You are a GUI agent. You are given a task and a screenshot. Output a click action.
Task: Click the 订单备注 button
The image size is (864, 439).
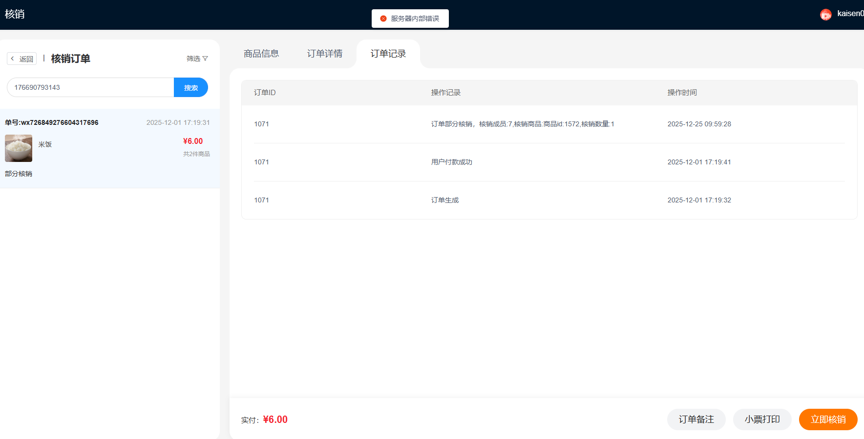pyautogui.click(x=696, y=419)
